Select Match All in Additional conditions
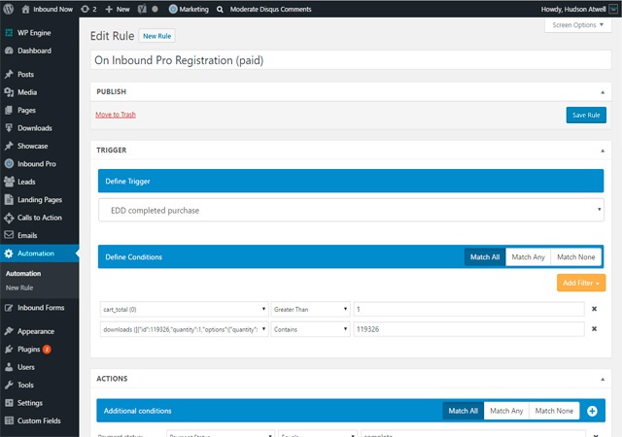Image resolution: width=622 pixels, height=437 pixels. [463, 411]
